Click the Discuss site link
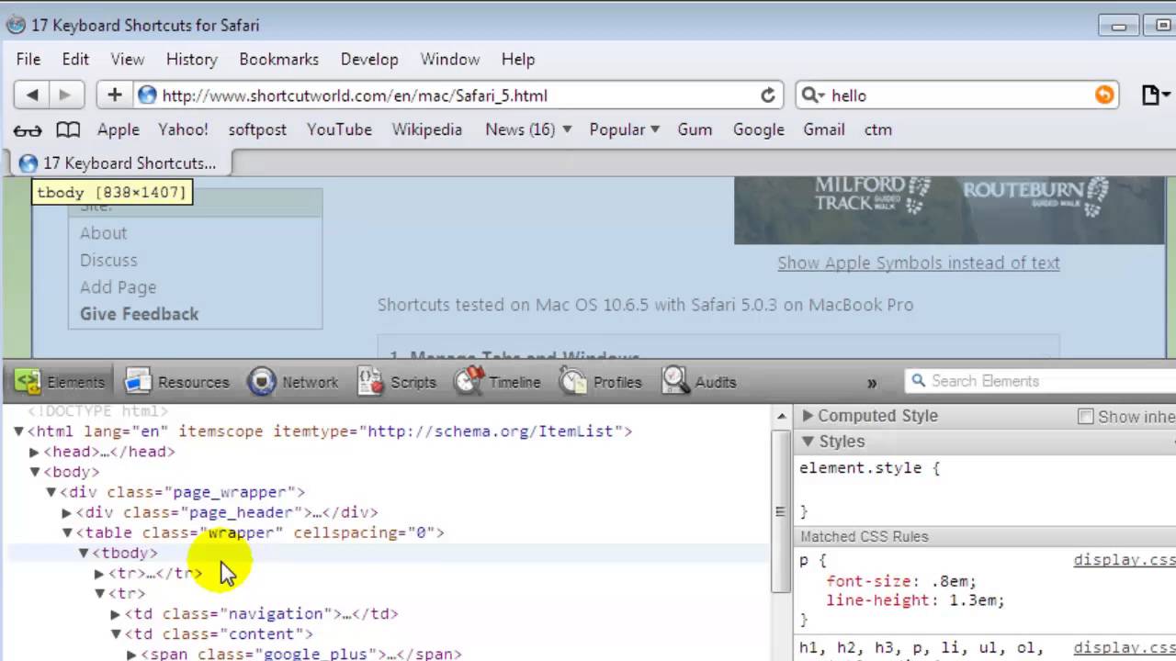The height and width of the screenshot is (661, 1176). (108, 260)
